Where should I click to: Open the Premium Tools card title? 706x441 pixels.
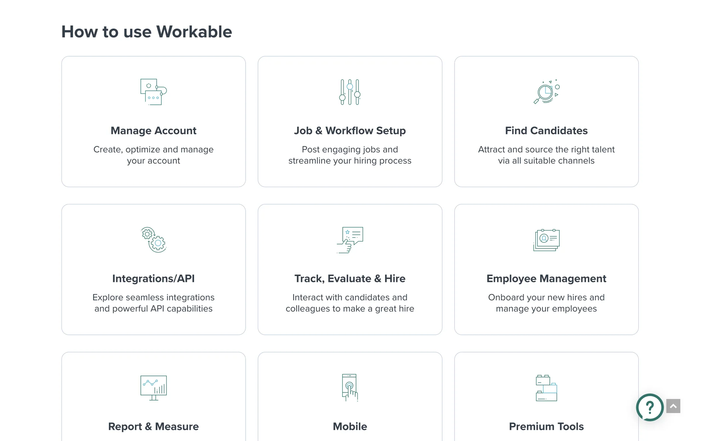tap(546, 426)
